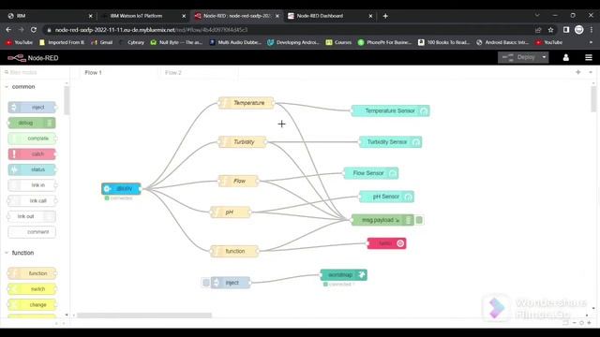
Task: Click the vertical canvas scrollbar
Action: point(593,98)
